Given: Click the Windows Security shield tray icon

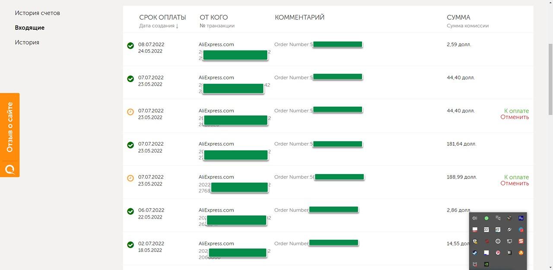Looking at the screenshot, I should [x=475, y=241].
